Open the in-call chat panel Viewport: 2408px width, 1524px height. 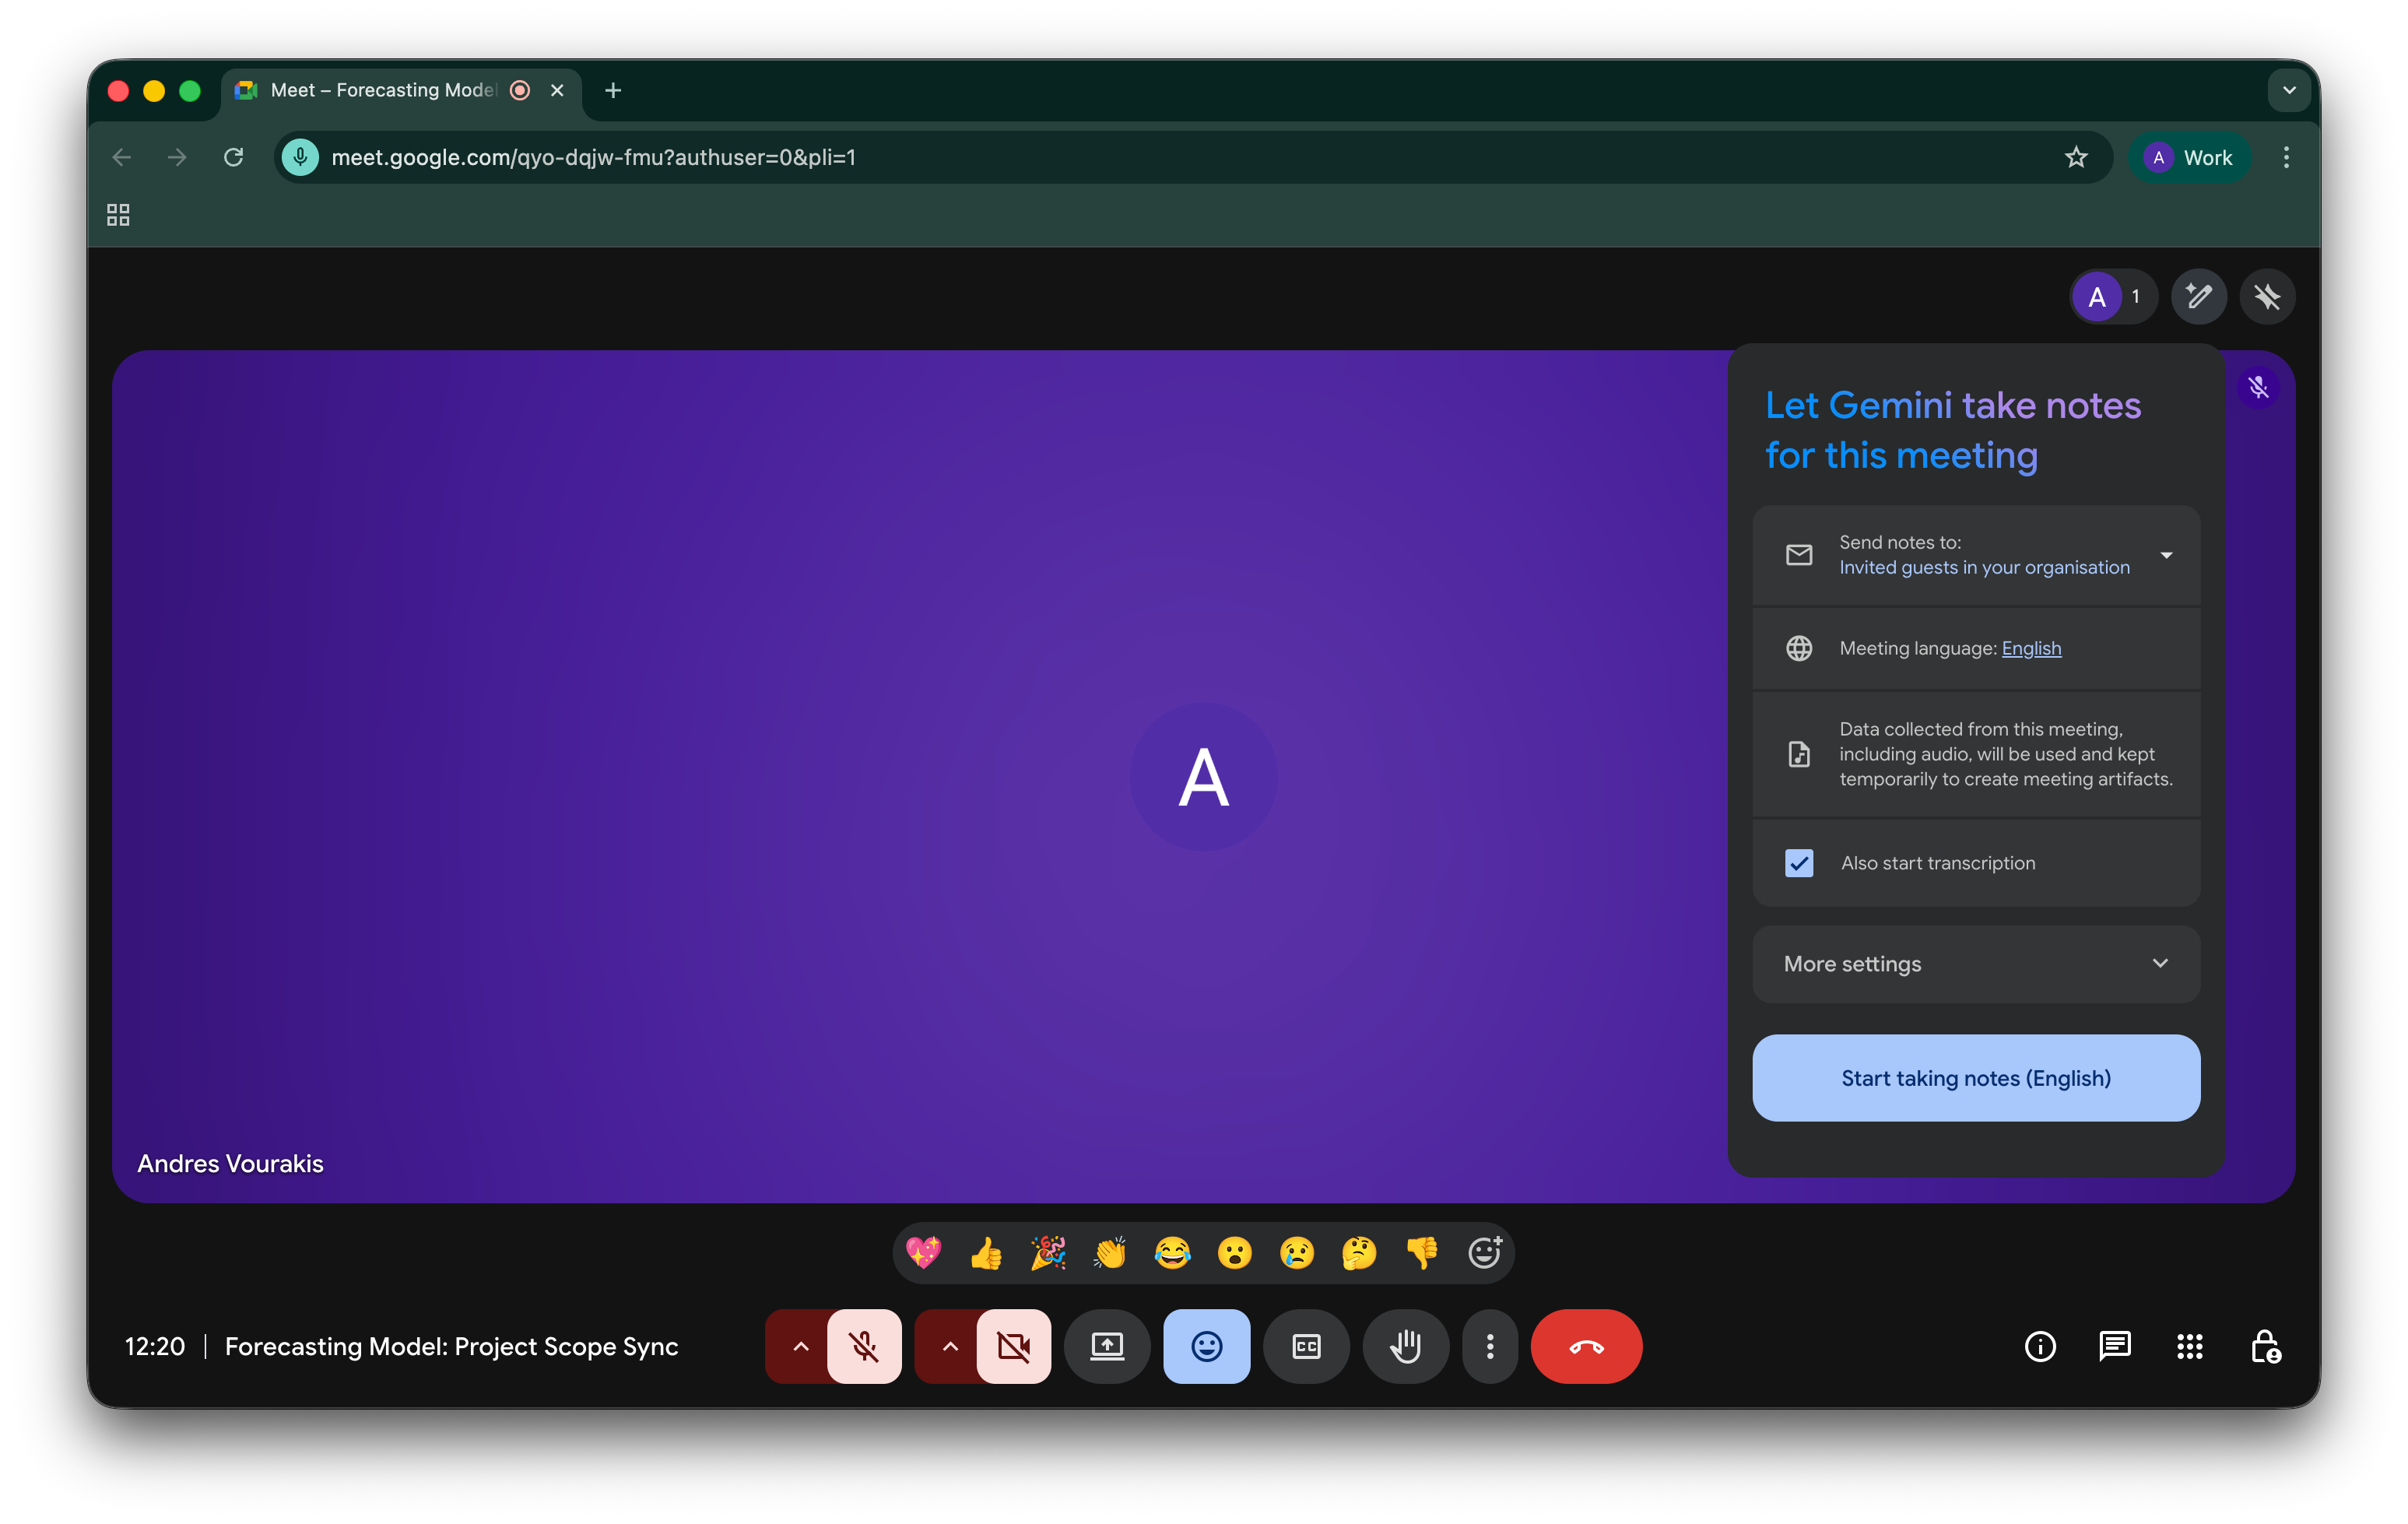click(2114, 1346)
